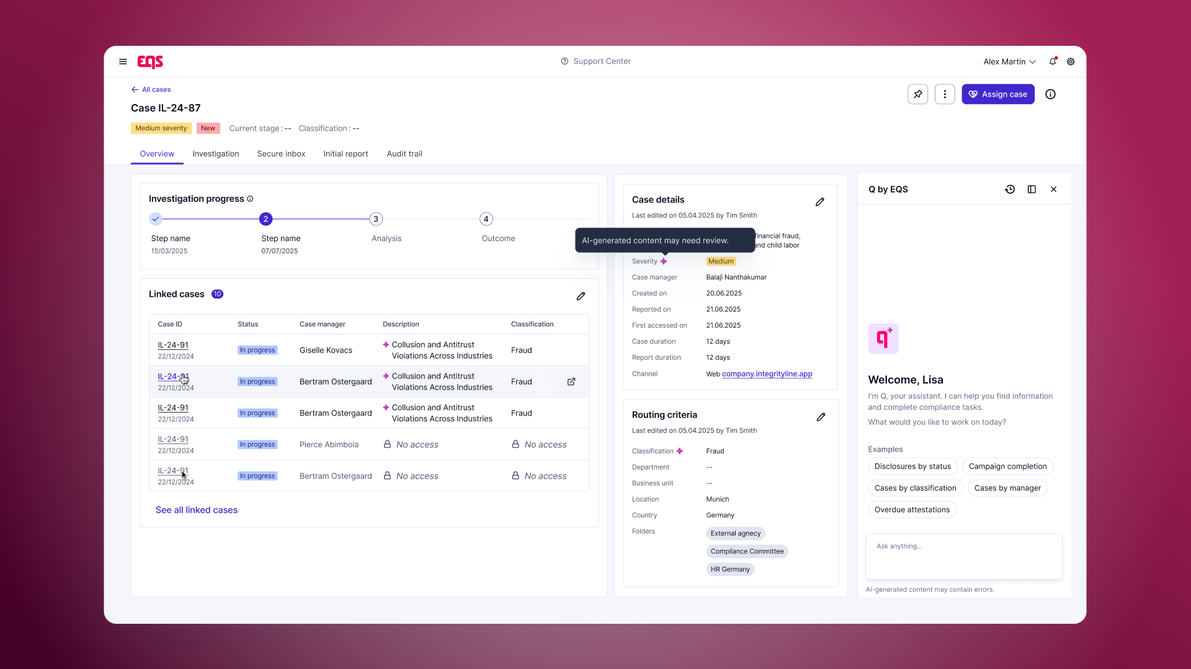Viewport: 1191px width, 669px height.
Task: Choose the Cases by manager example
Action: [x=1007, y=488]
